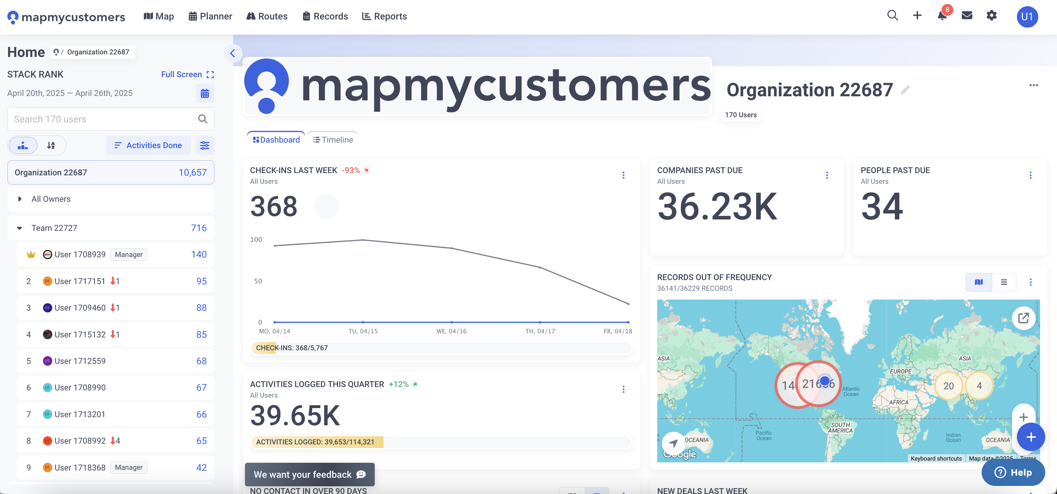Select User 1715132 row

point(115,334)
